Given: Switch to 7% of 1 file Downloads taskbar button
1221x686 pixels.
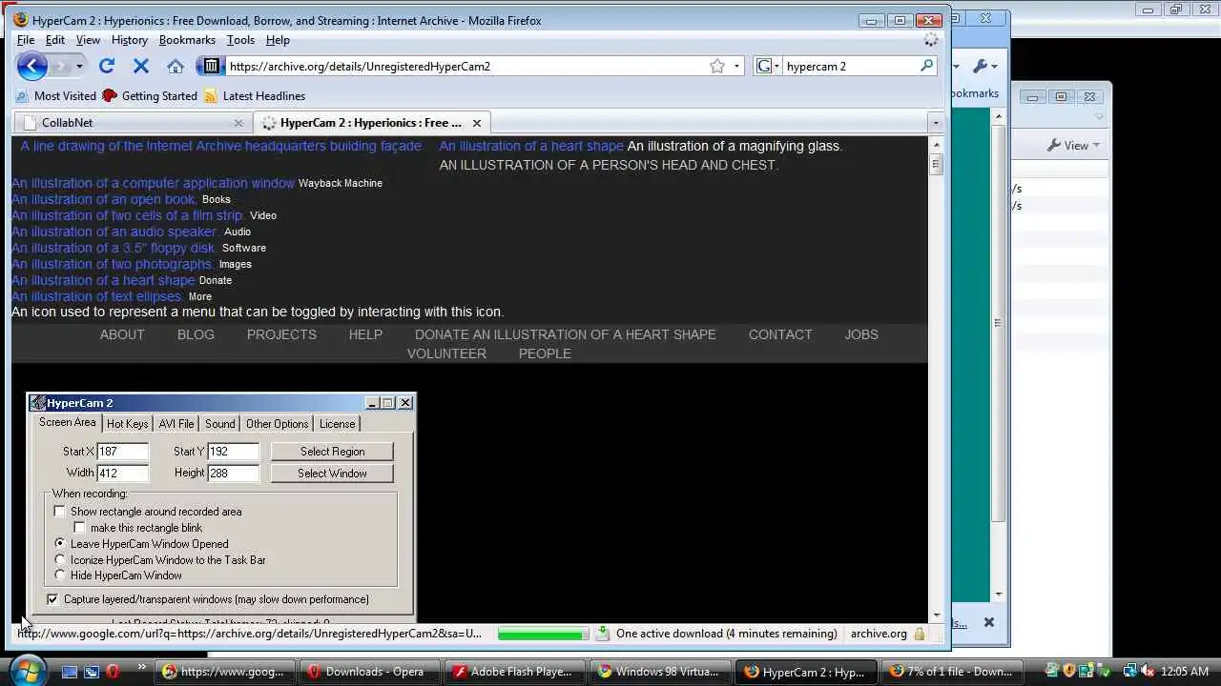Looking at the screenshot, I should 950,672.
